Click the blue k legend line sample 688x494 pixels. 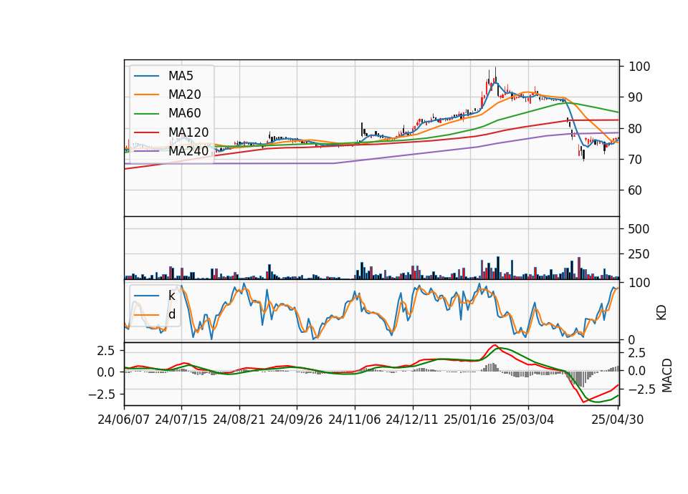(146, 296)
